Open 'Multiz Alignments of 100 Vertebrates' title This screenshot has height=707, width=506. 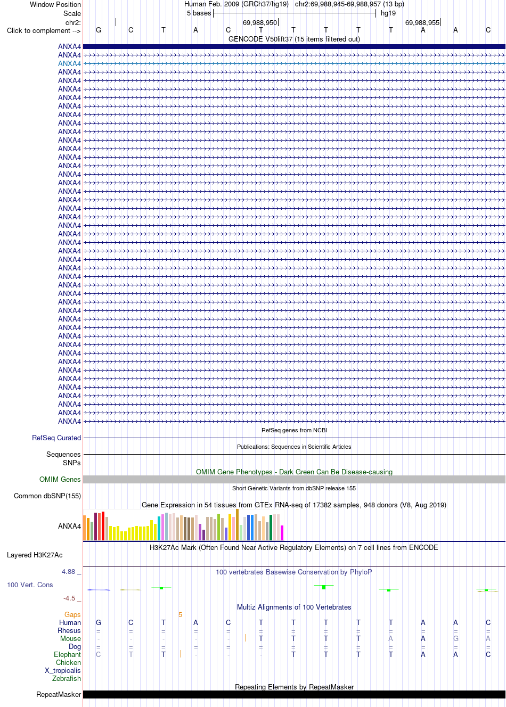tap(294, 607)
